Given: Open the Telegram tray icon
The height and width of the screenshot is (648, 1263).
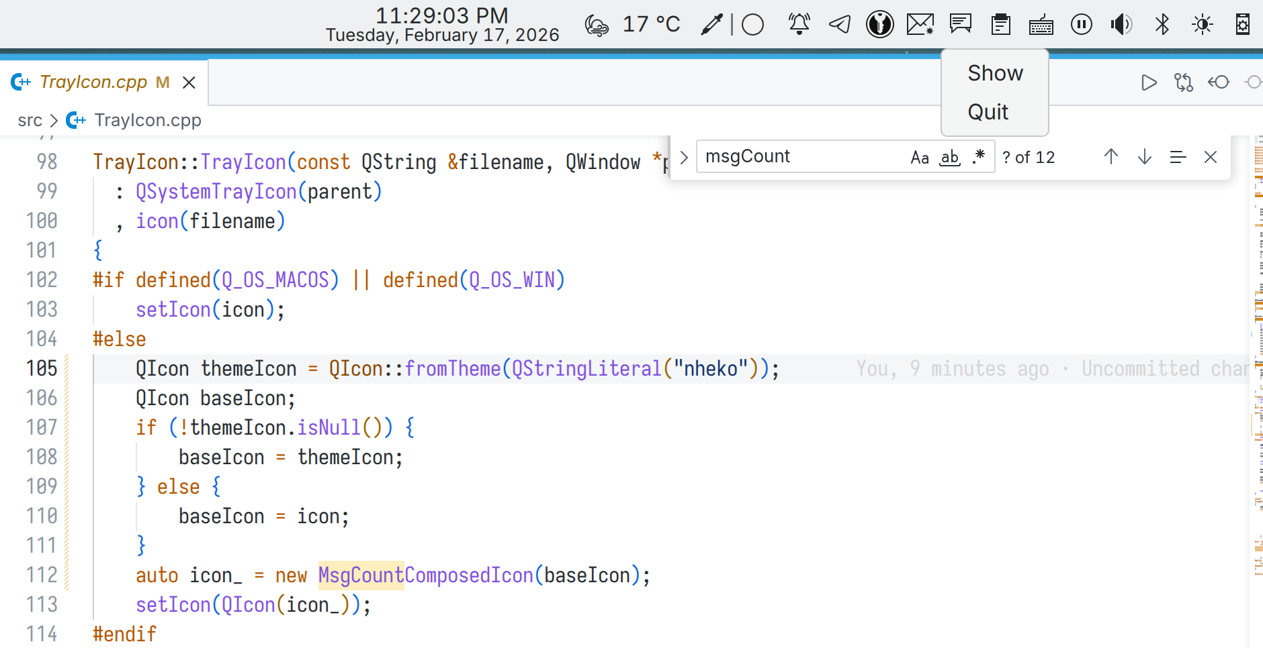Looking at the screenshot, I should tap(839, 25).
